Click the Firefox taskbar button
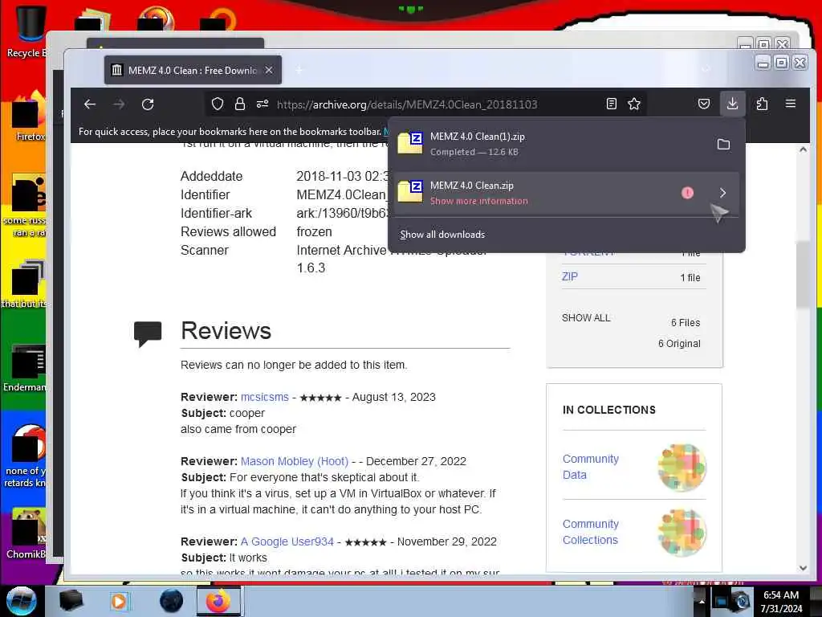This screenshot has width=822, height=617. 218,601
